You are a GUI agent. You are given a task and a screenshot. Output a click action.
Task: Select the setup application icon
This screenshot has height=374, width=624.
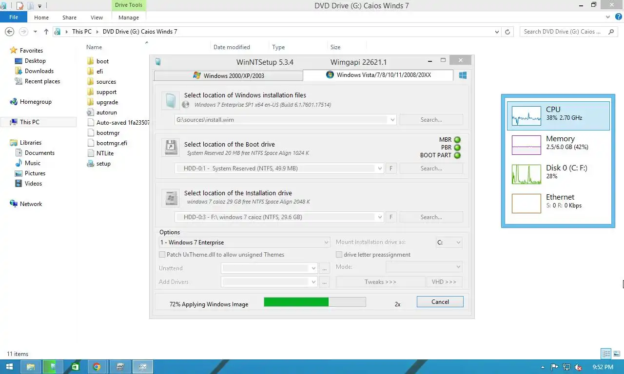[90, 164]
